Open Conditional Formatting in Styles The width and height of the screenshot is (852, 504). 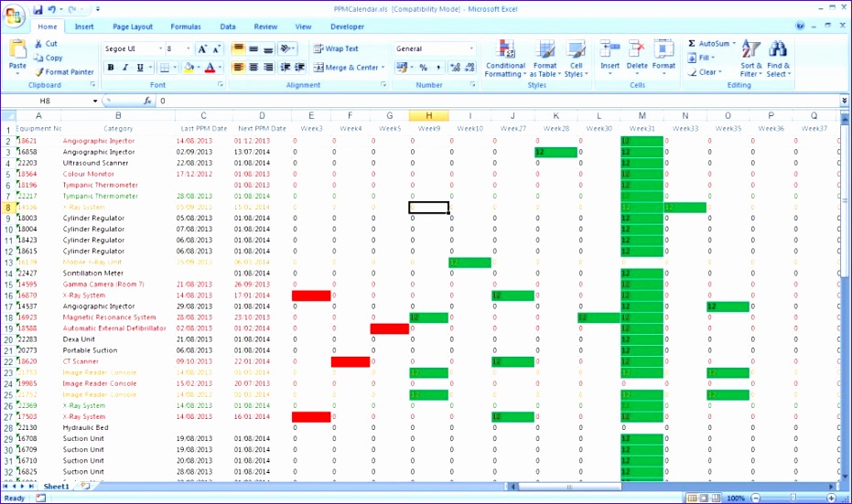point(504,58)
